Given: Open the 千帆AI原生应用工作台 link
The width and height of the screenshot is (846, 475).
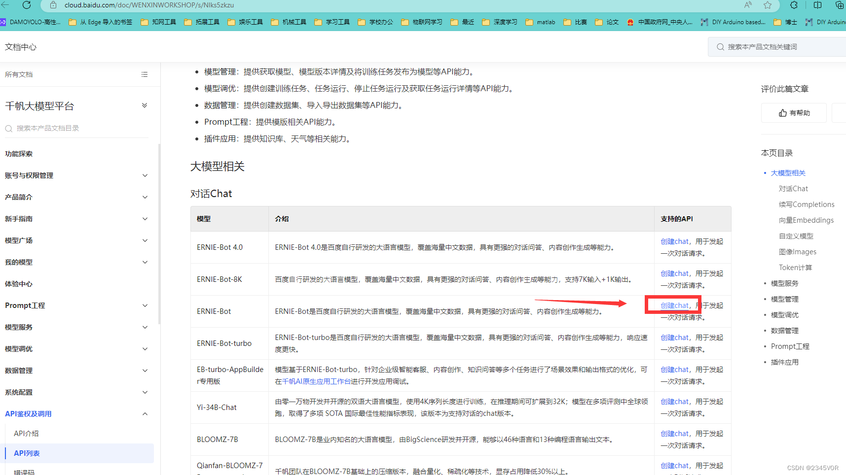Looking at the screenshot, I should point(316,381).
